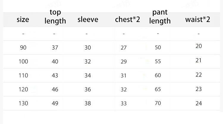Select sleeve value 36 in size 120 row
223x124 pixels.
(x=88, y=89)
